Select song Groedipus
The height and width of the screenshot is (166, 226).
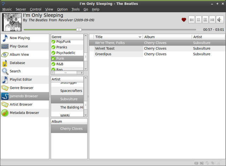click(157, 54)
